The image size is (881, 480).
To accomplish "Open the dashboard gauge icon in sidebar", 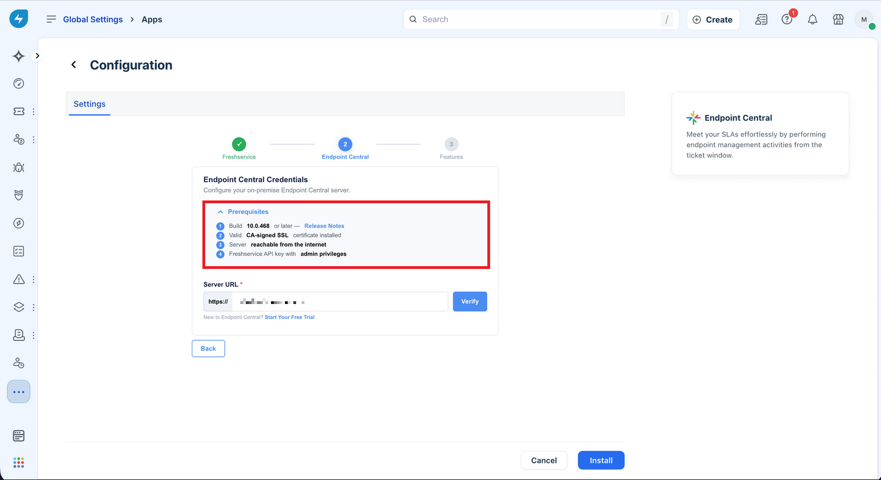I will pyautogui.click(x=18, y=84).
